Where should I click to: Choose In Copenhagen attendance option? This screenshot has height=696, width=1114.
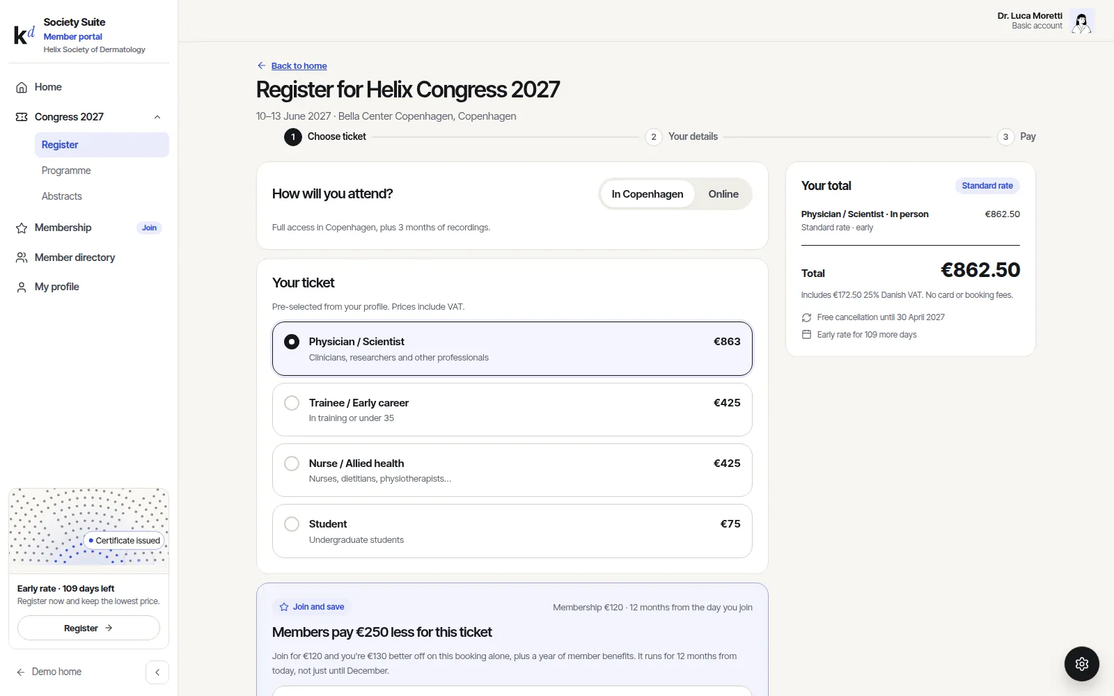pos(648,194)
